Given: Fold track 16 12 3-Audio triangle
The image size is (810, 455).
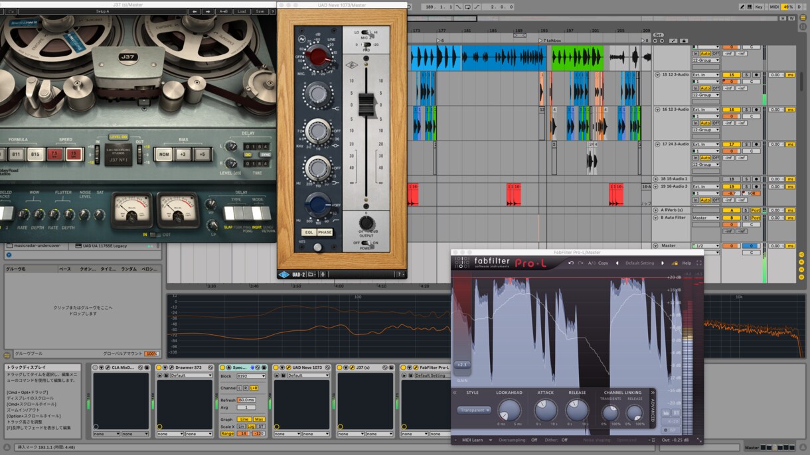Looking at the screenshot, I should coord(657,109).
